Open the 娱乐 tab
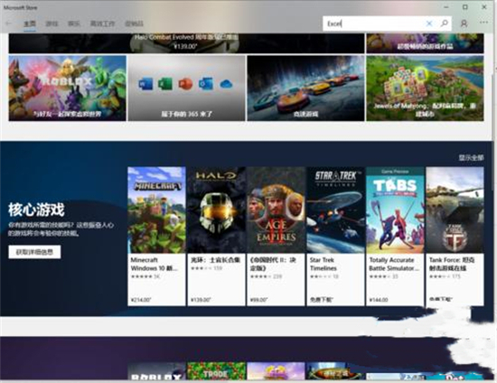The width and height of the screenshot is (497, 383). [74, 23]
